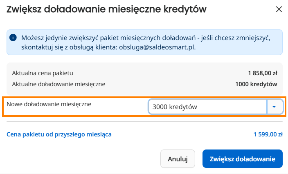Open the dropdown arrow for new monthly top-up
The image size is (288, 174).
(x=274, y=107)
